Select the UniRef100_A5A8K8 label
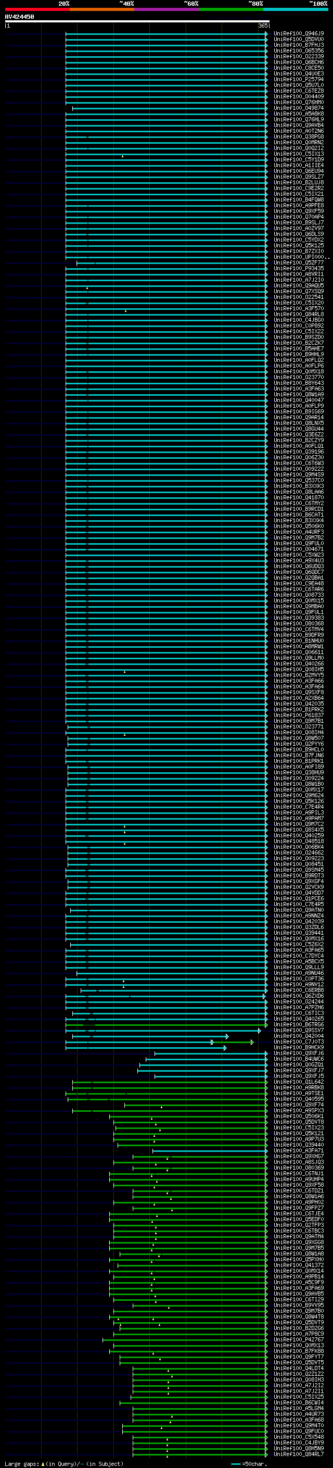333x1468 pixels. (298, 114)
